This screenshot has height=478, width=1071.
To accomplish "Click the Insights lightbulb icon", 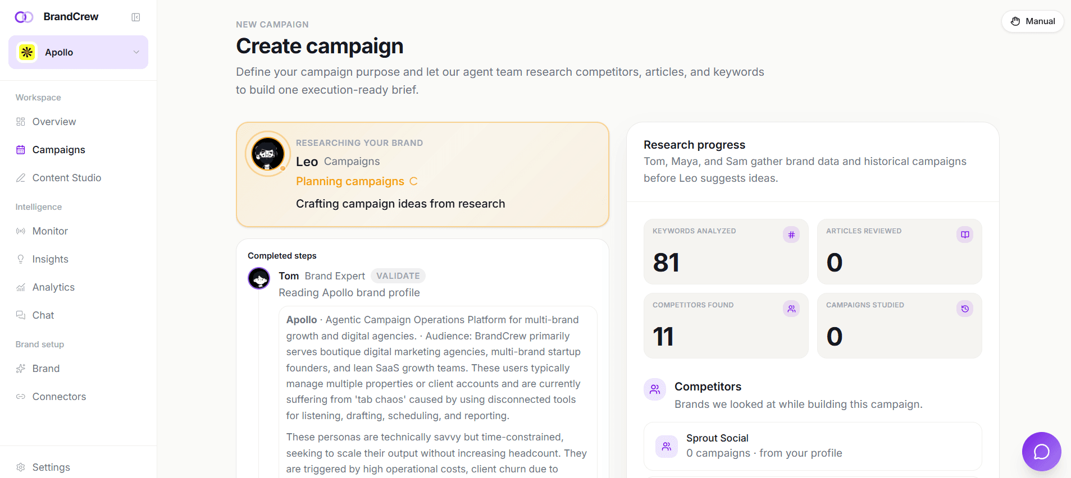I will (x=21, y=259).
